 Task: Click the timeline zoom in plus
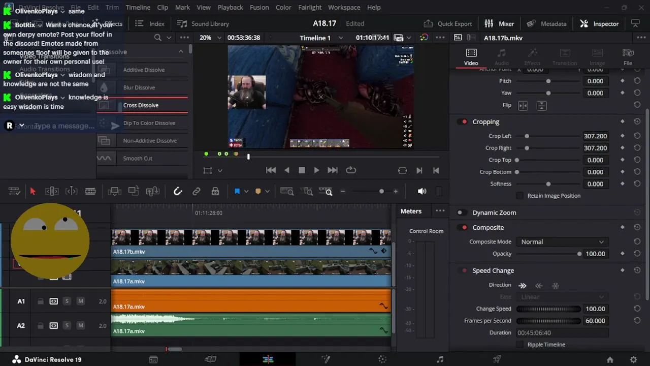[396, 191]
